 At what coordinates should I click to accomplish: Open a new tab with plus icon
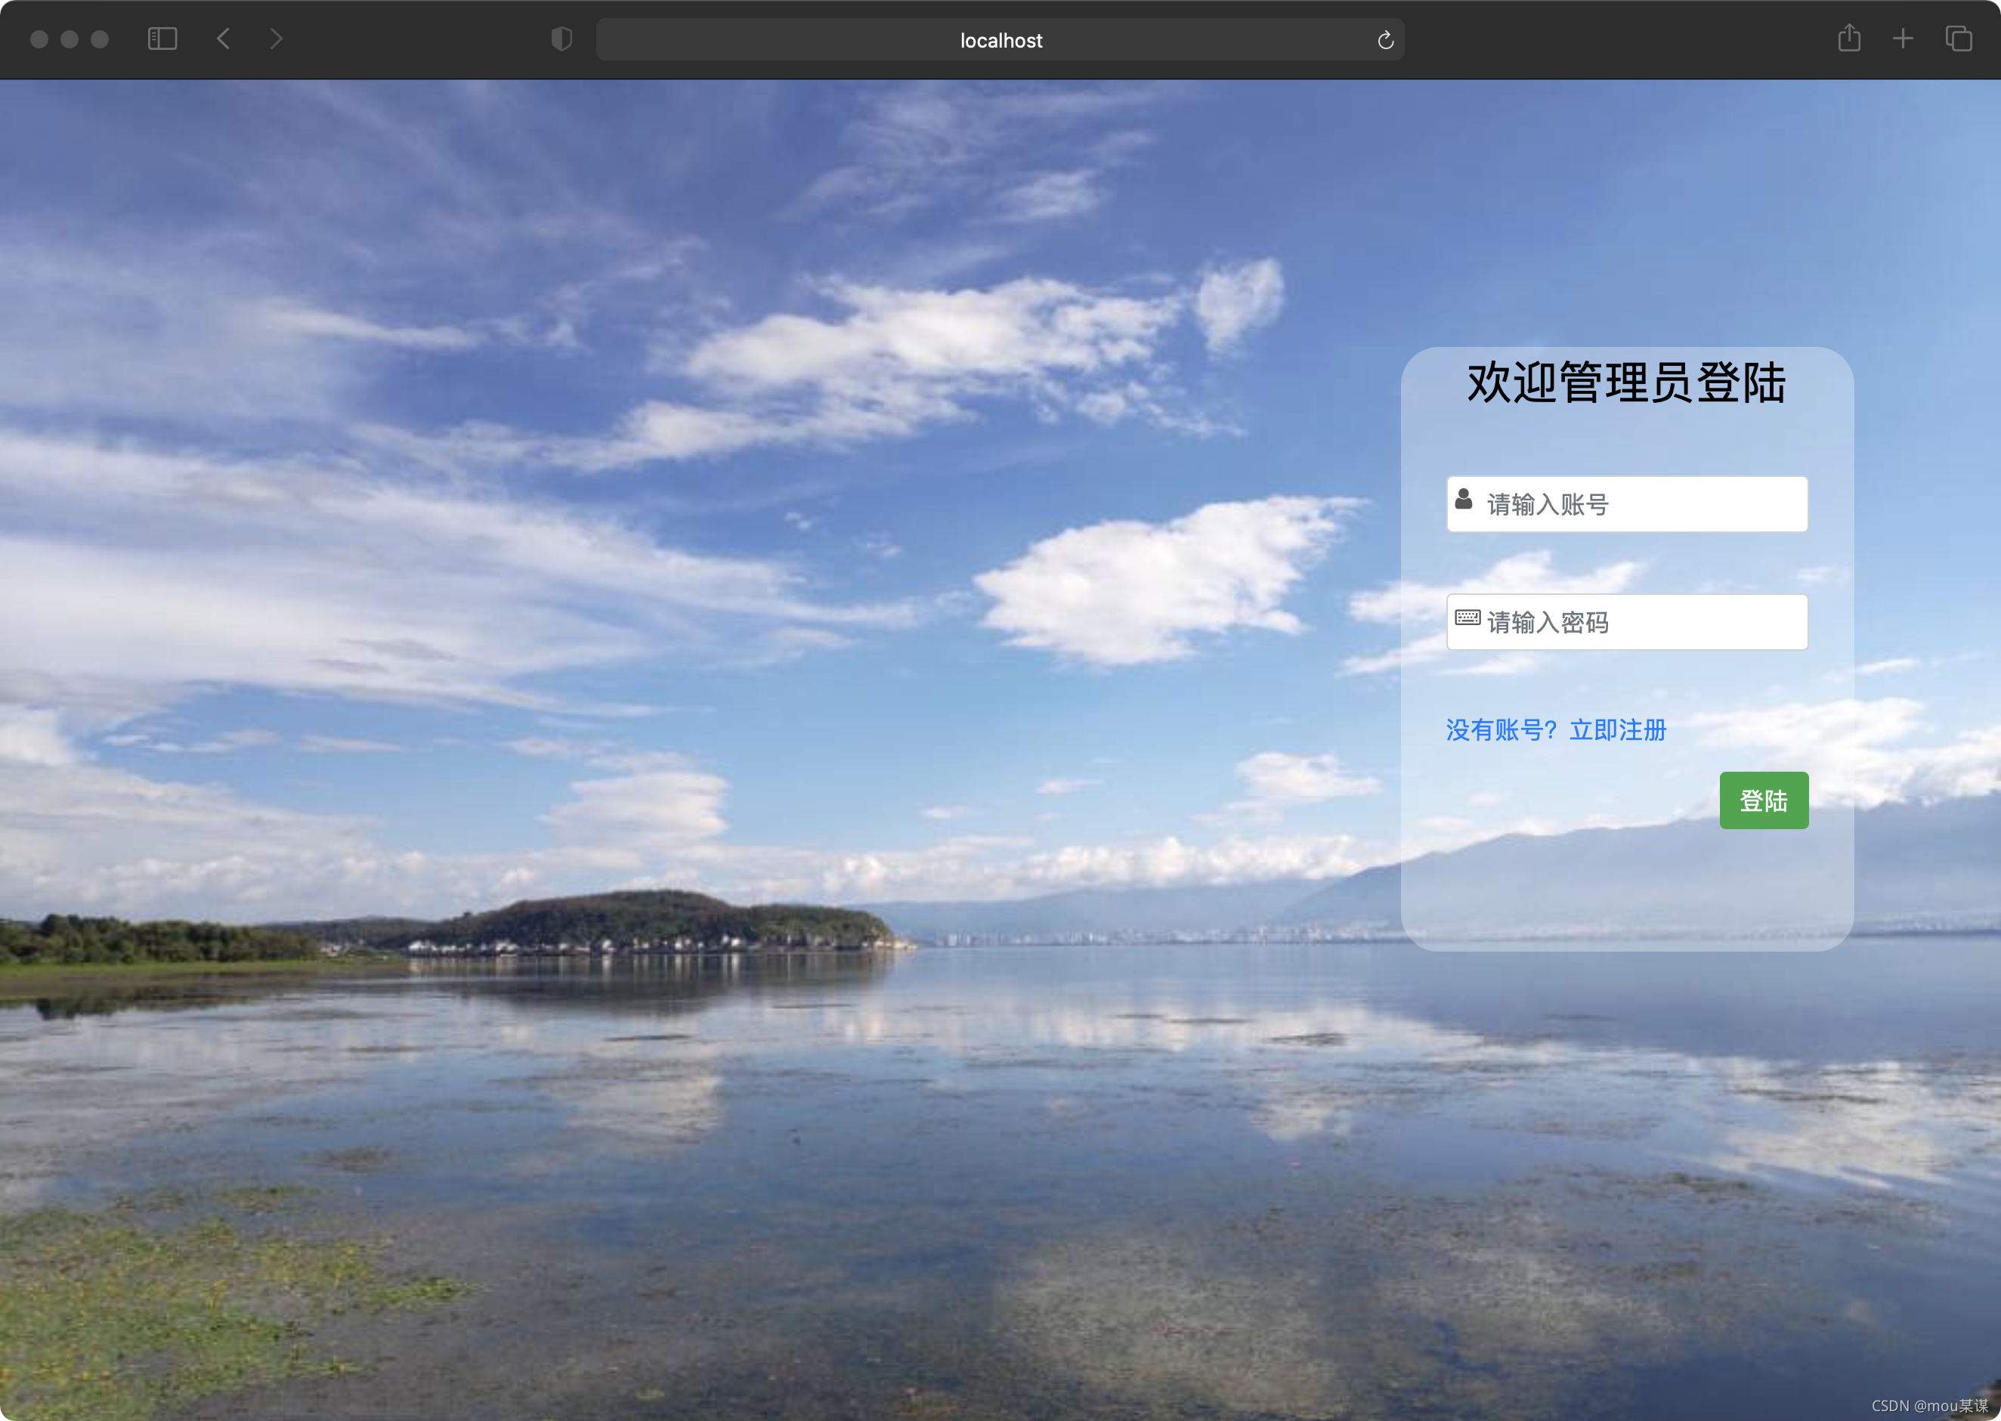pos(1903,39)
